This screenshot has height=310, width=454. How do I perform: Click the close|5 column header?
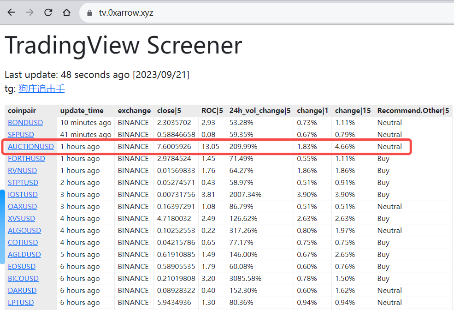(x=169, y=111)
